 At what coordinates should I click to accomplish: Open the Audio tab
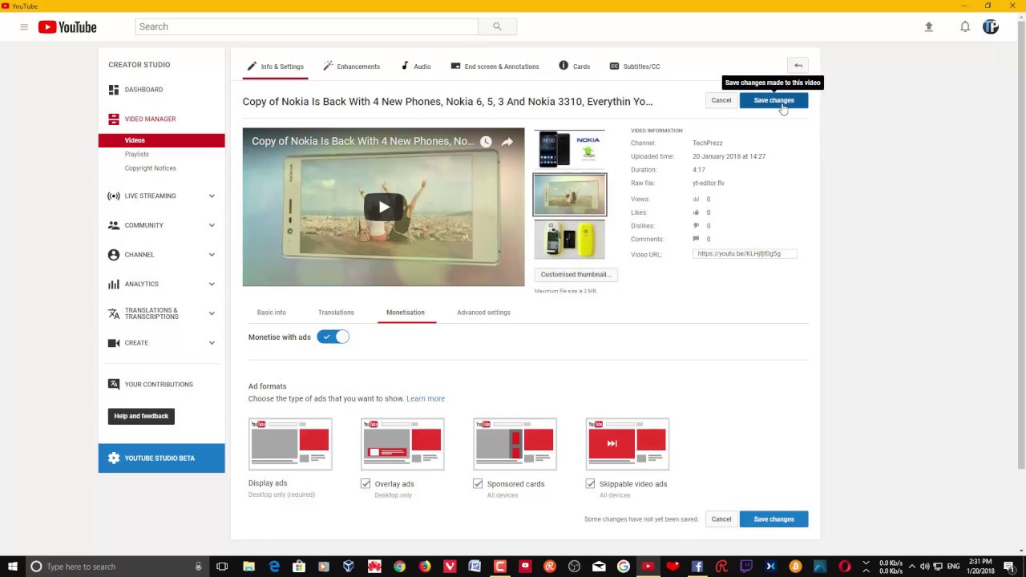(x=416, y=67)
